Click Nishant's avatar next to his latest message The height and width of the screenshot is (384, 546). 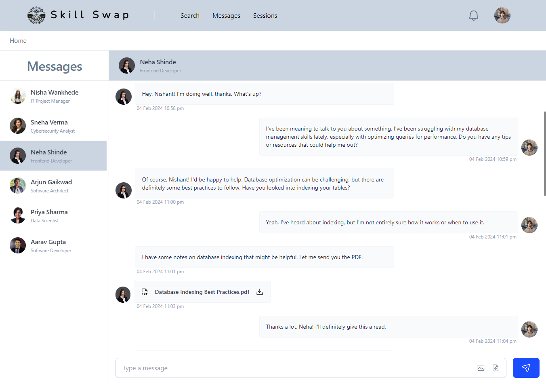tap(529, 329)
